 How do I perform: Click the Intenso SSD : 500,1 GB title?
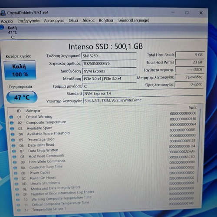click(106, 46)
